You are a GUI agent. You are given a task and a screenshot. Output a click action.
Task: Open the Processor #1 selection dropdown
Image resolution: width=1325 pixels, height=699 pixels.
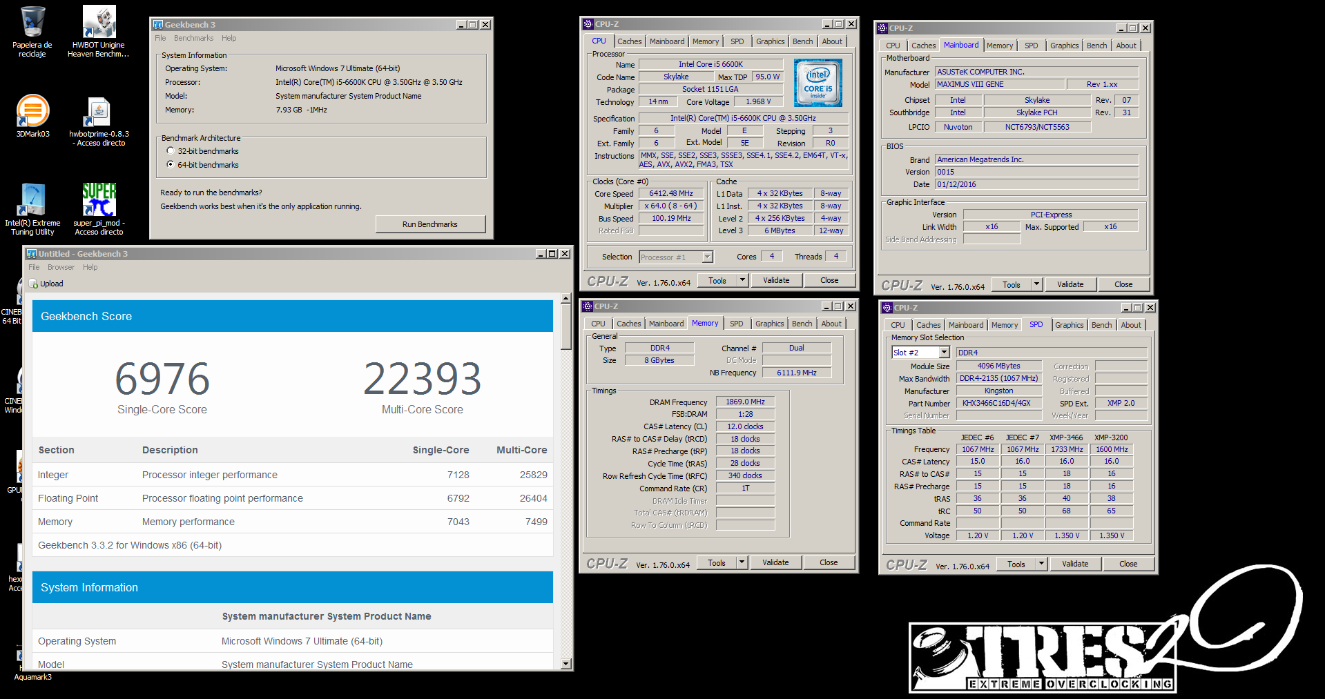[x=707, y=257]
